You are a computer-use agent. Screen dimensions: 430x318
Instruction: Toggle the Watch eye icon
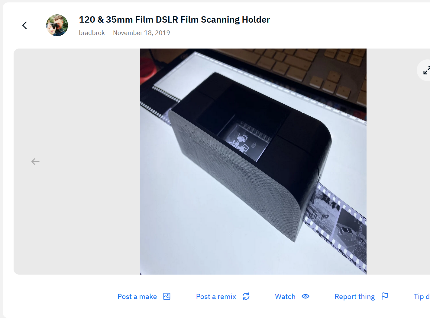(306, 296)
